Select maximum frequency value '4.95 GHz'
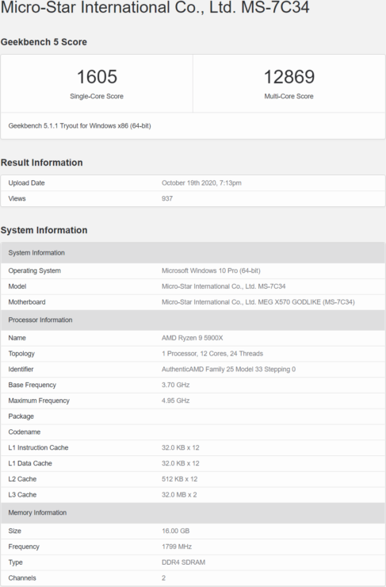The width and height of the screenshot is (386, 587). [175, 401]
